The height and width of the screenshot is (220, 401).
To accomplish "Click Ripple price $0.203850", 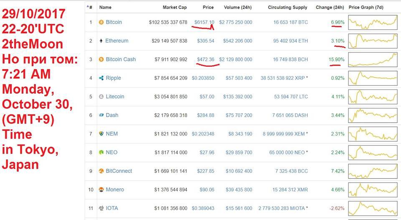I will [203, 78].
